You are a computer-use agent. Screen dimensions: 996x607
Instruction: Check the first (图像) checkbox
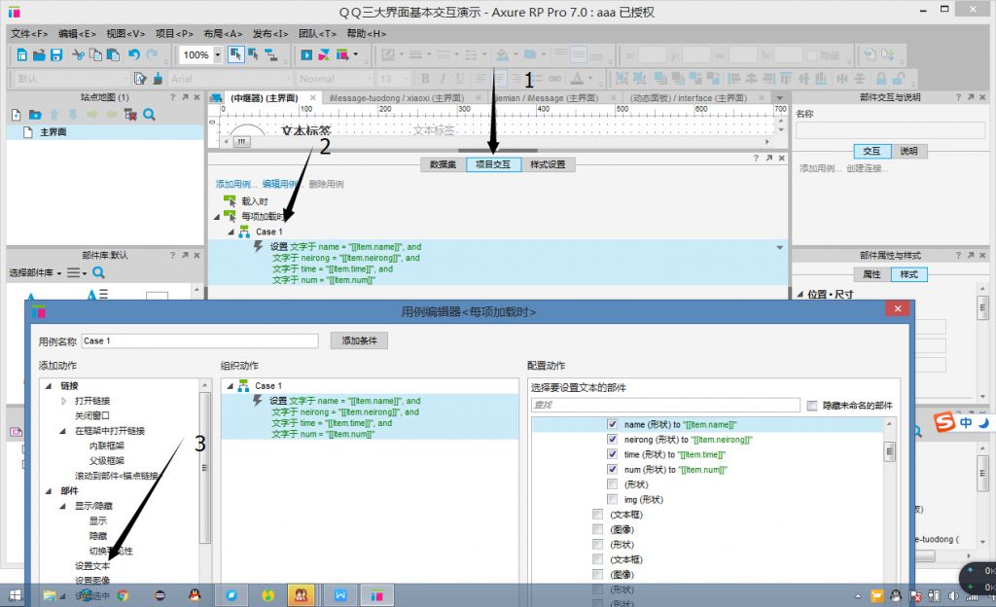click(598, 529)
